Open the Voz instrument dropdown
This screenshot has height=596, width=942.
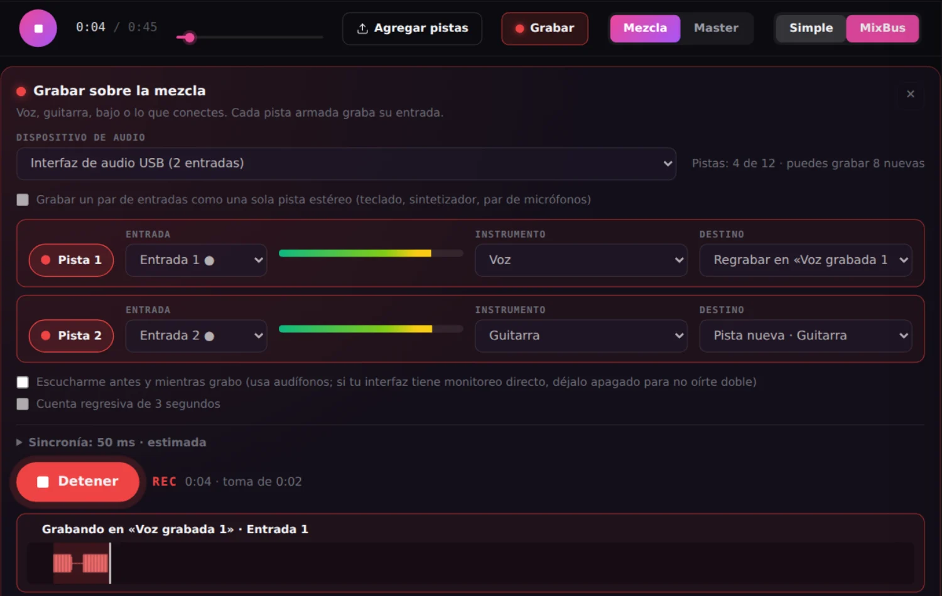(x=581, y=260)
